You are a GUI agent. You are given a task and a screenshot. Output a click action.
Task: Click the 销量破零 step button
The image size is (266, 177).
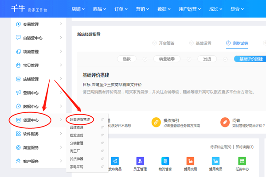tap(167, 59)
